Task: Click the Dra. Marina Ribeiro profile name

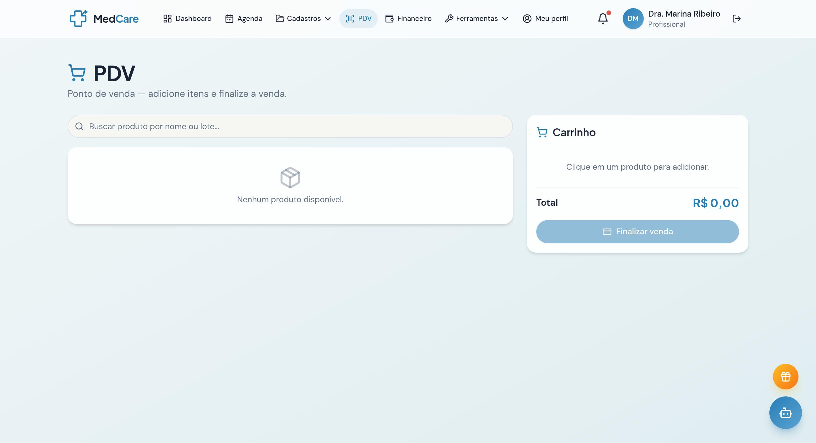Action: [x=684, y=14]
